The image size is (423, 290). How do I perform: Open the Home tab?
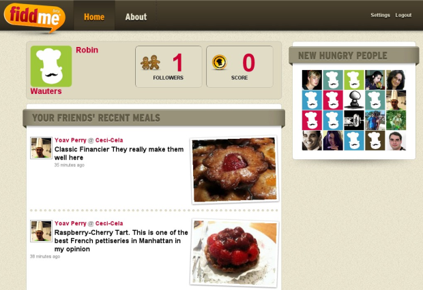pyautogui.click(x=94, y=17)
